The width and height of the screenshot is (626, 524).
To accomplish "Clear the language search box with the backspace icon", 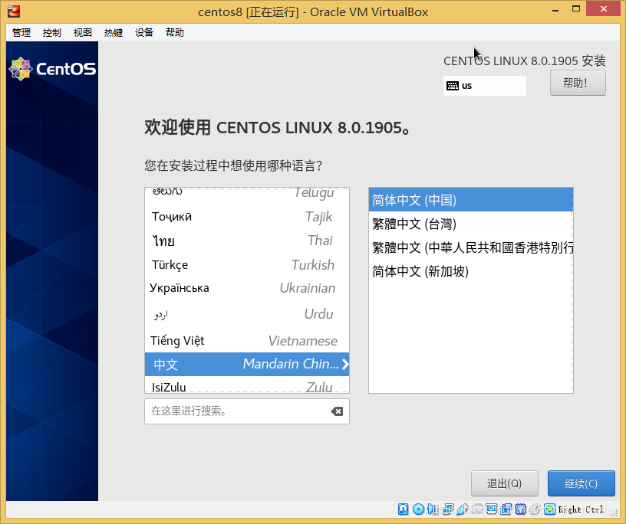I will pyautogui.click(x=337, y=411).
